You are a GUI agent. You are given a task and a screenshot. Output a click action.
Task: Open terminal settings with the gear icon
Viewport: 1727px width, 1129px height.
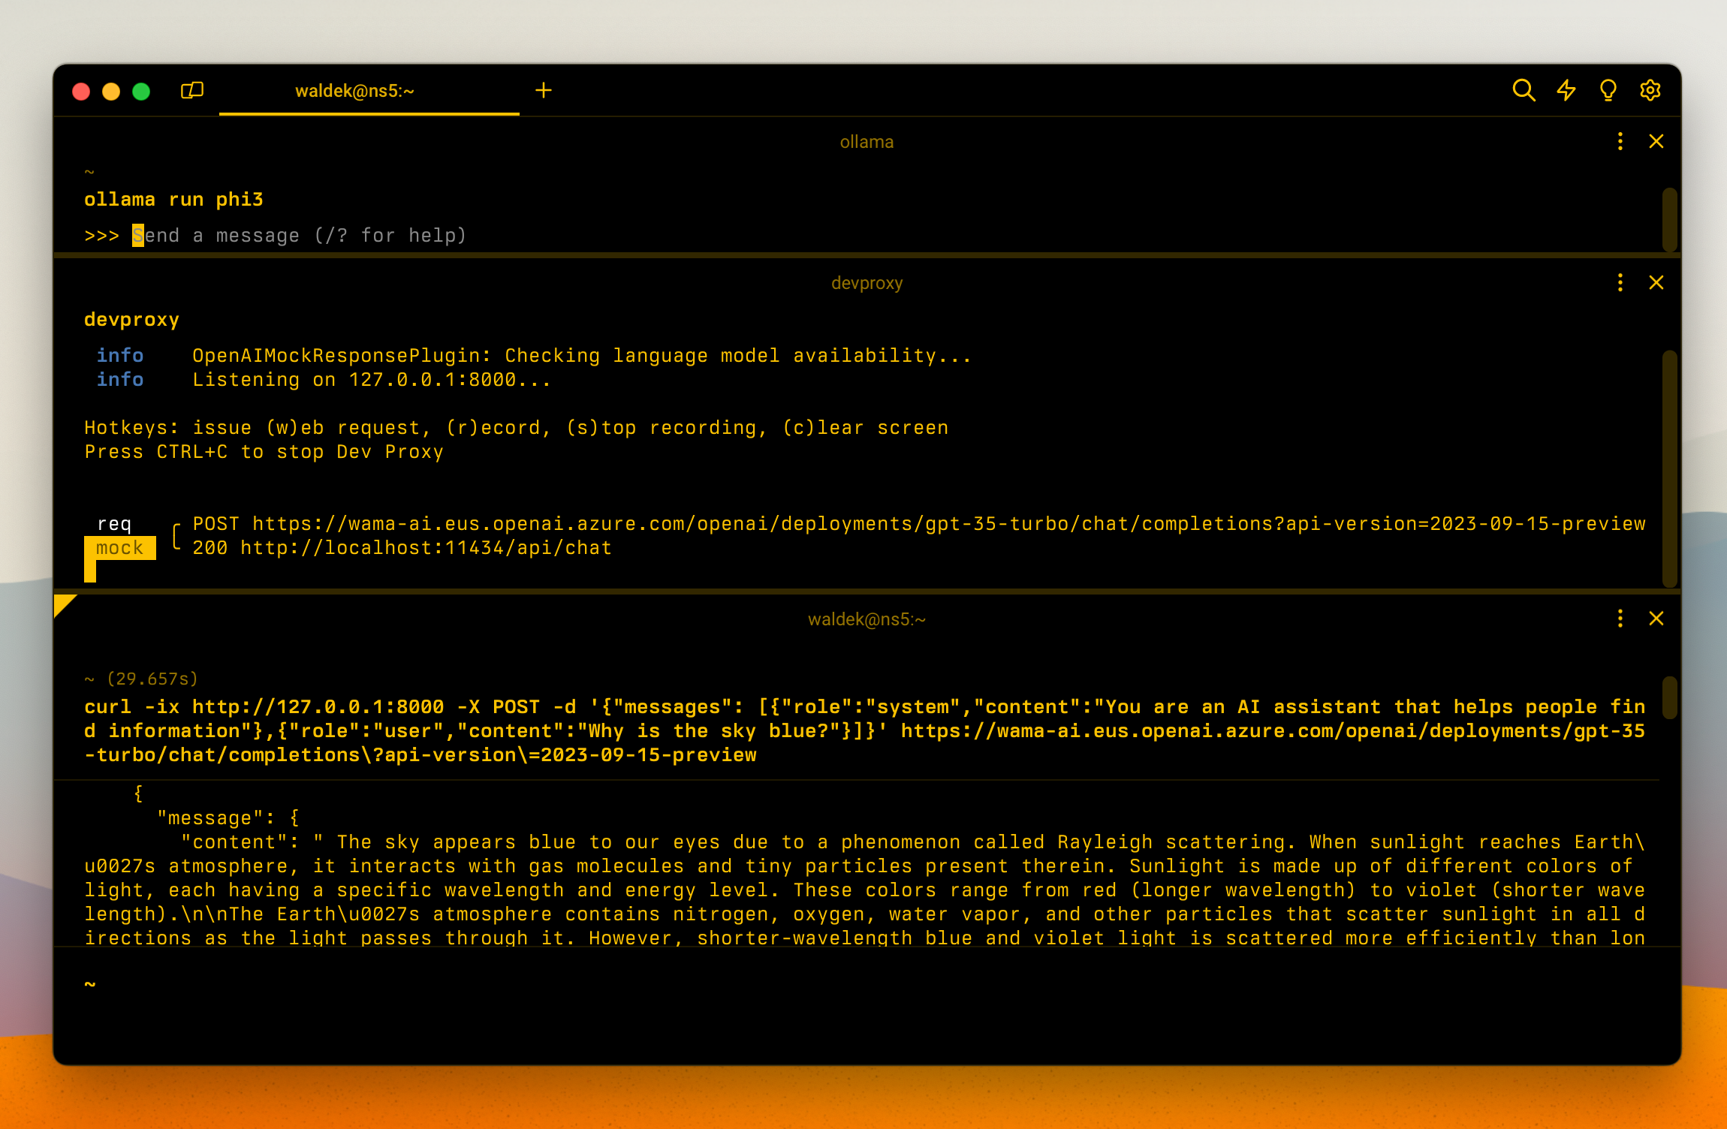[x=1650, y=90]
